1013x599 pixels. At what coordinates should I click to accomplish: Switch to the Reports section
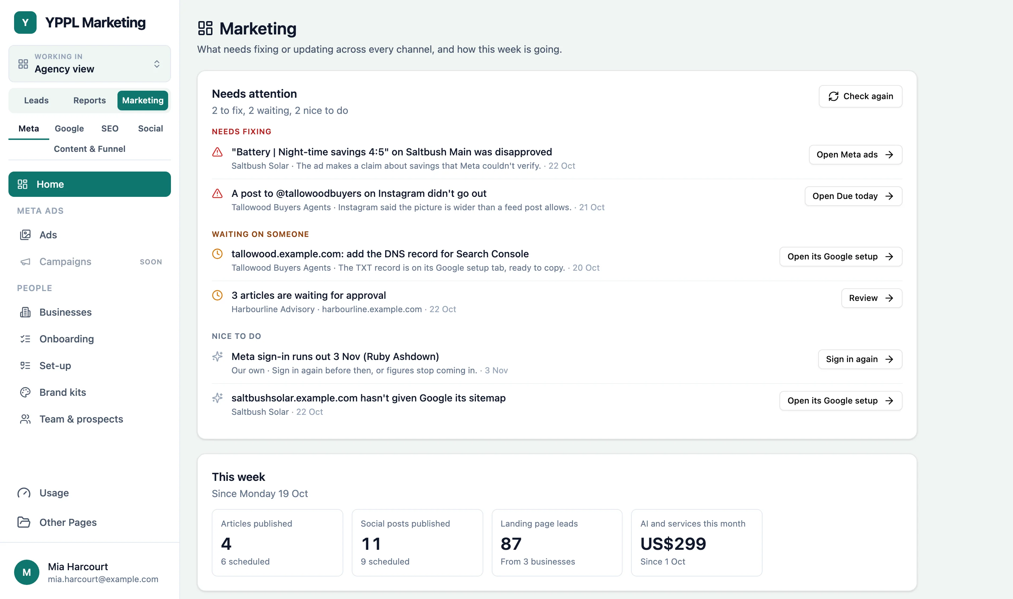click(x=90, y=100)
